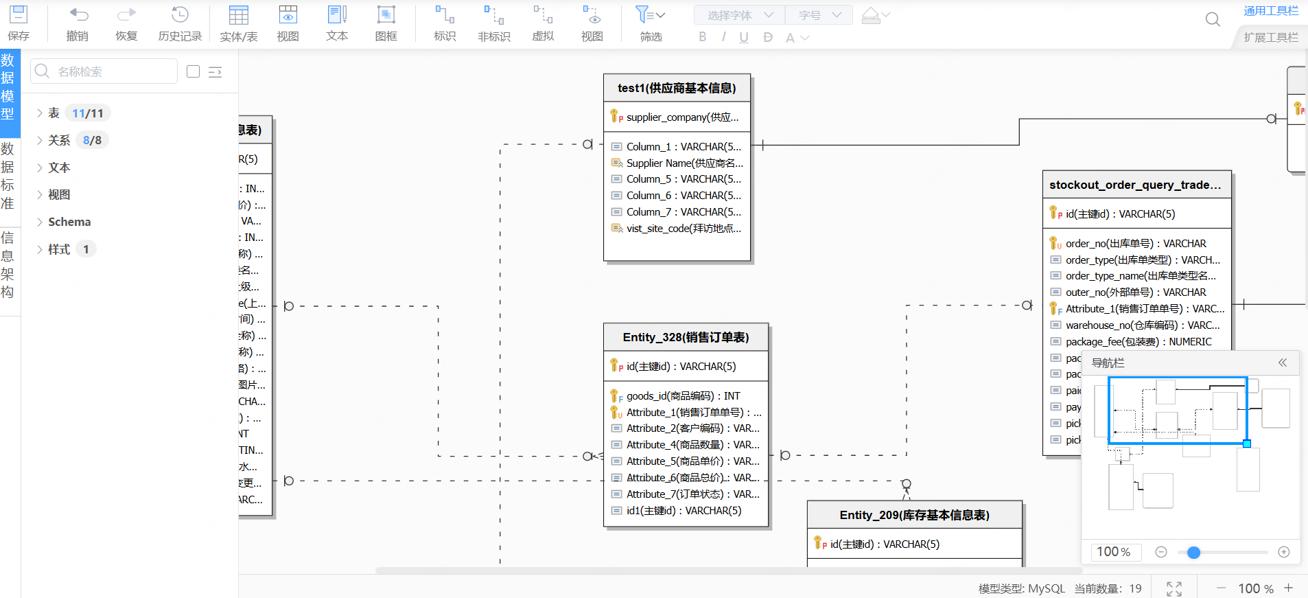The height and width of the screenshot is (598, 1308).
Task: Open the fill color picker in the toolbar
Action: pyautogui.click(x=876, y=15)
